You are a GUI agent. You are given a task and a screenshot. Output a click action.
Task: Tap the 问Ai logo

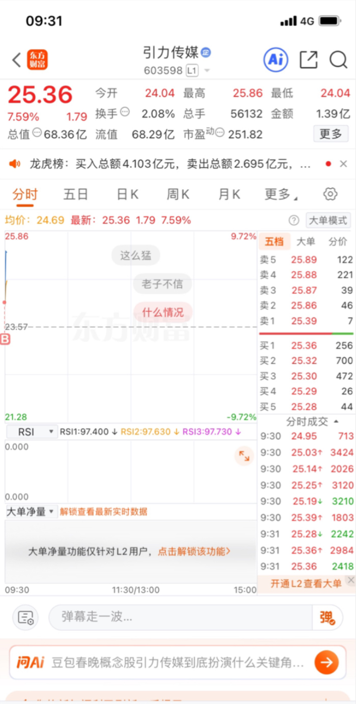(30, 662)
